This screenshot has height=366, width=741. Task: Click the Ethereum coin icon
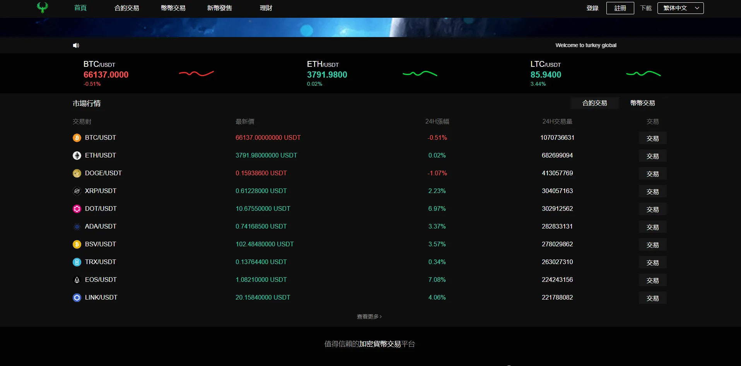coord(77,156)
